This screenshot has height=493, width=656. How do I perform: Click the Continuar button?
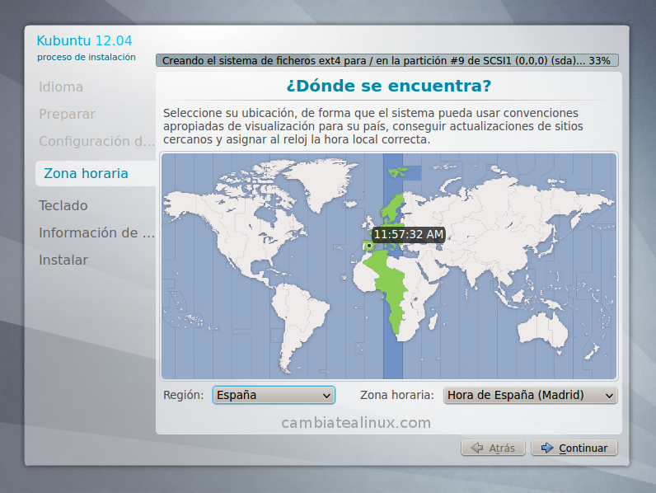pos(574,448)
